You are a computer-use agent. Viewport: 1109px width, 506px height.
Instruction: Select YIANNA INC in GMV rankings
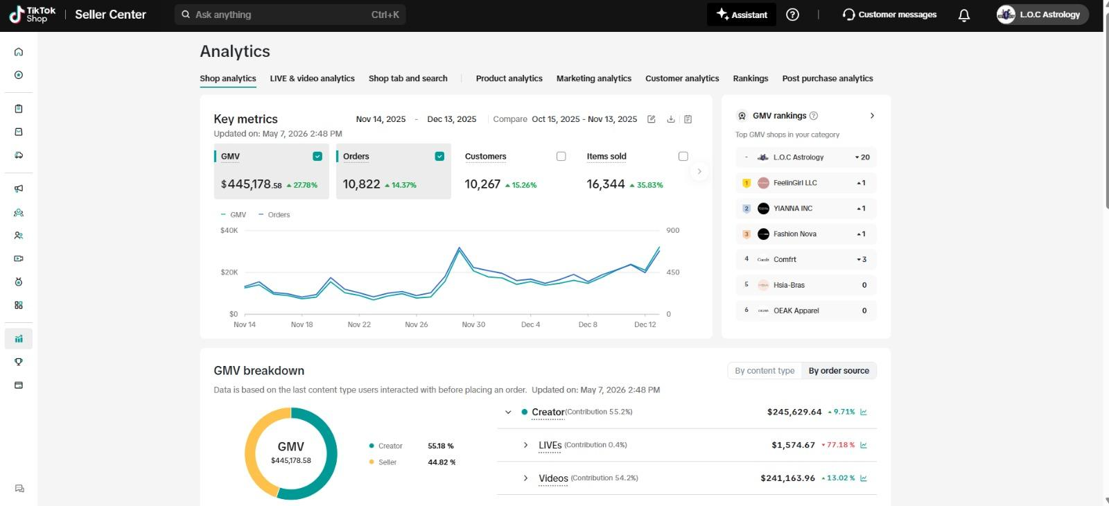click(x=806, y=209)
